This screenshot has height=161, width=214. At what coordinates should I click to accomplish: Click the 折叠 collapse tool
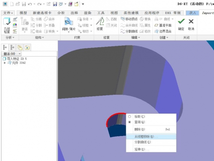(x=49, y=25)
